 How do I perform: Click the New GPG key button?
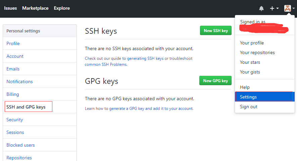[x=215, y=81]
